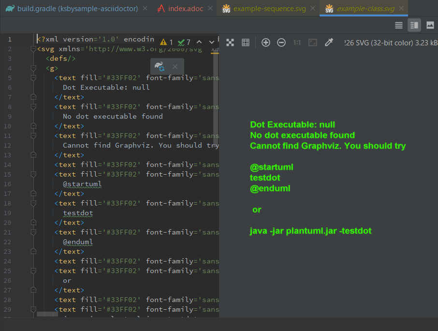Close the example-sequence.svg tab
This screenshot has height=331, width=438.
click(313, 9)
